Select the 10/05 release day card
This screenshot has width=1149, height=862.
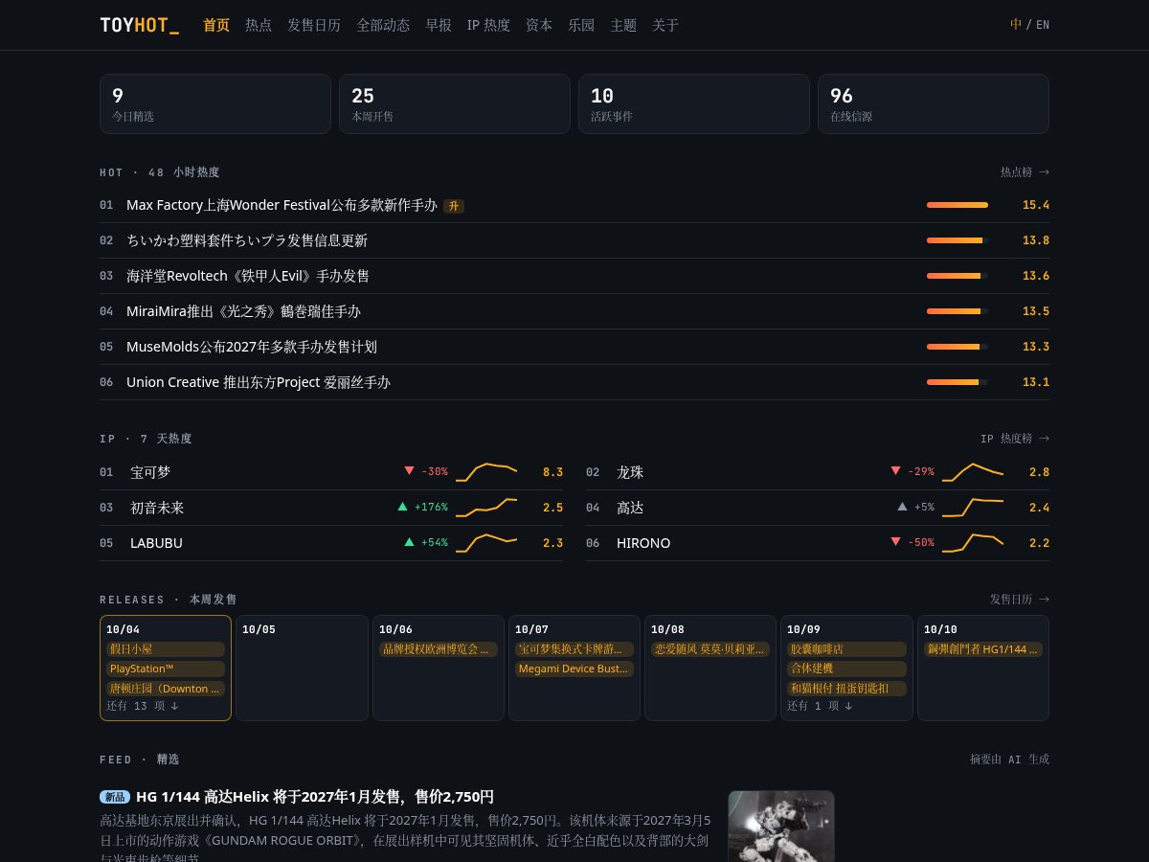pos(302,668)
